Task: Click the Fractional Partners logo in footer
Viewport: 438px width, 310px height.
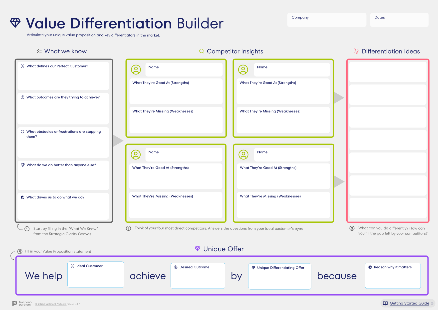Action: (x=22, y=303)
